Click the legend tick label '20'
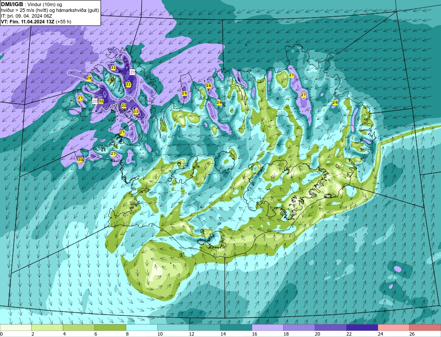Image resolution: width=441 pixels, height=337 pixels. click(x=318, y=334)
